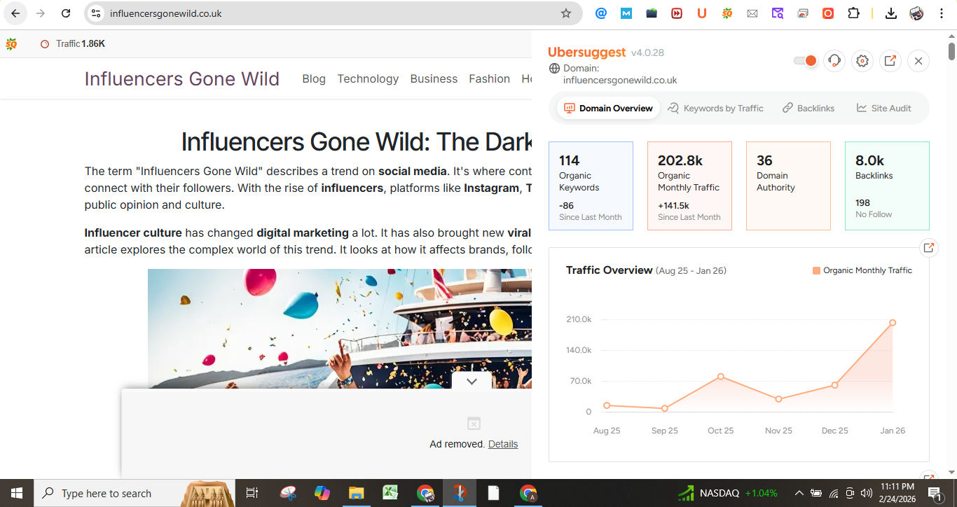Click the Oct 25 data point on chart
Screen dimensions: 957x507
click(x=721, y=377)
